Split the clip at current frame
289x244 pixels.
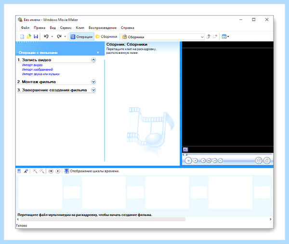tap(259, 161)
